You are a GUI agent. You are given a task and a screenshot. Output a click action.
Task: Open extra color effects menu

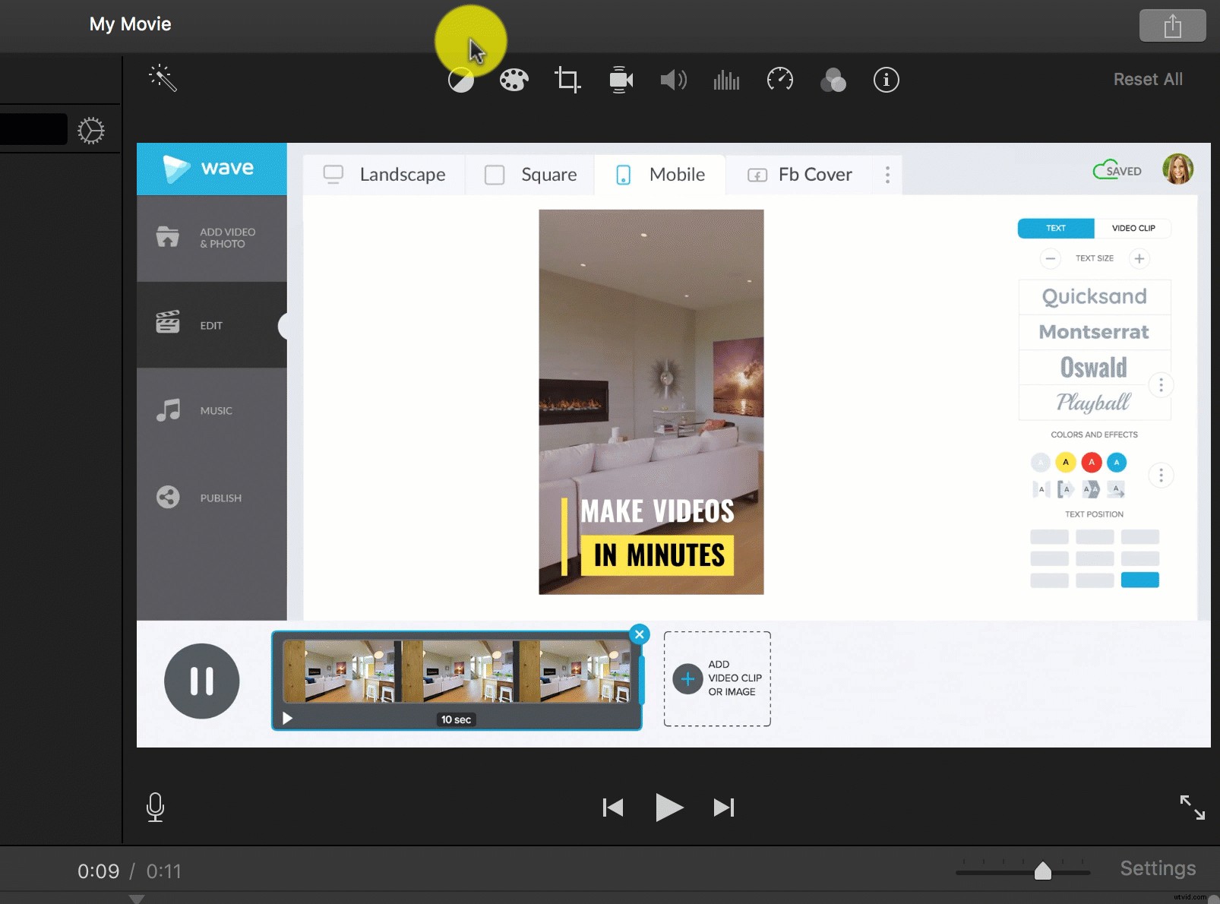(x=1161, y=476)
